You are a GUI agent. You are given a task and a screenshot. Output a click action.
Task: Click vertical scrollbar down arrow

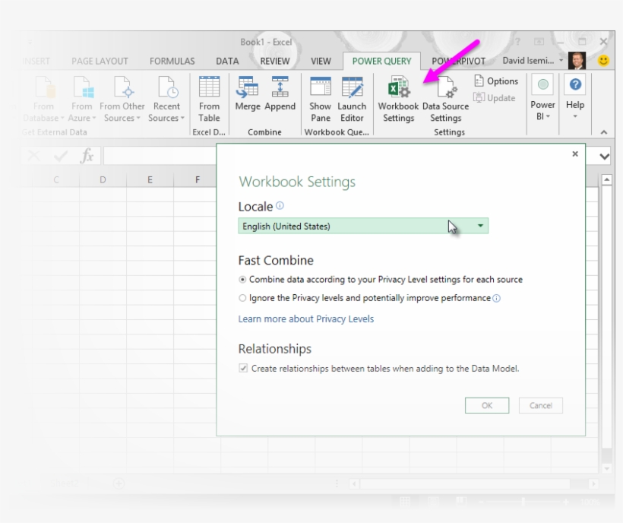[x=607, y=468]
